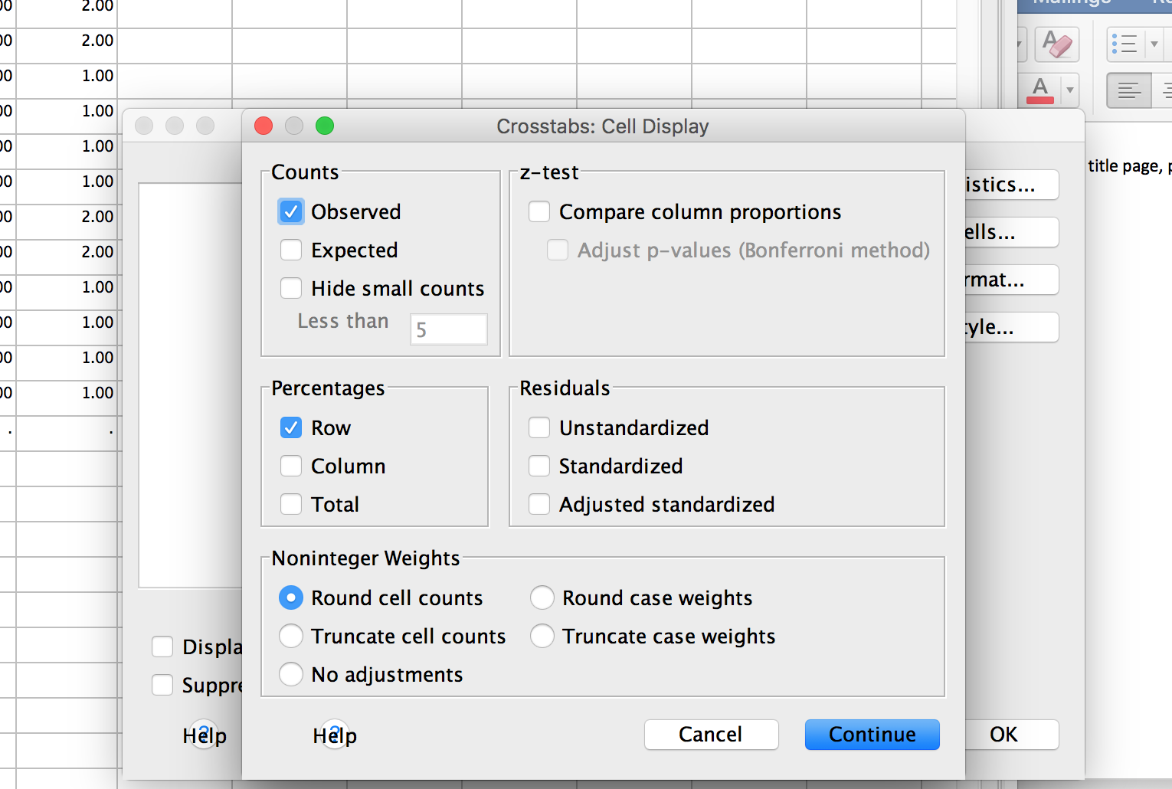Apply the red font color button

(1040, 90)
